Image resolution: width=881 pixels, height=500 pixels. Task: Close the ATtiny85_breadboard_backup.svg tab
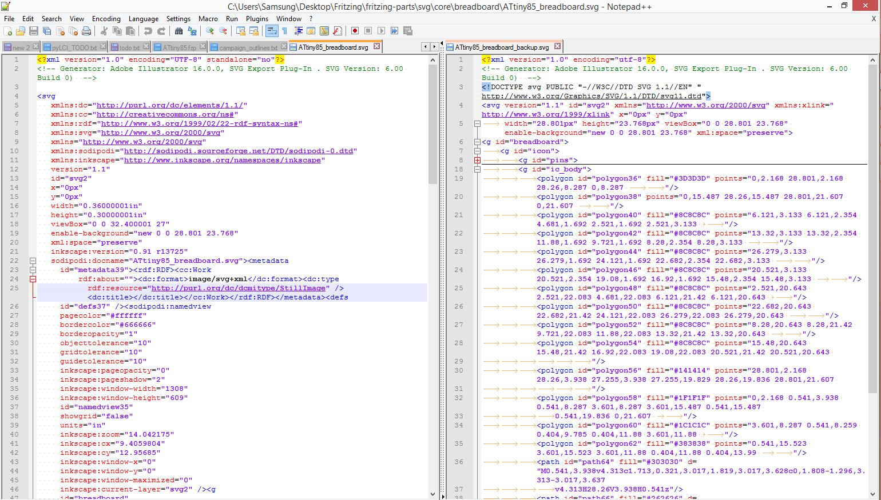pyautogui.click(x=558, y=46)
